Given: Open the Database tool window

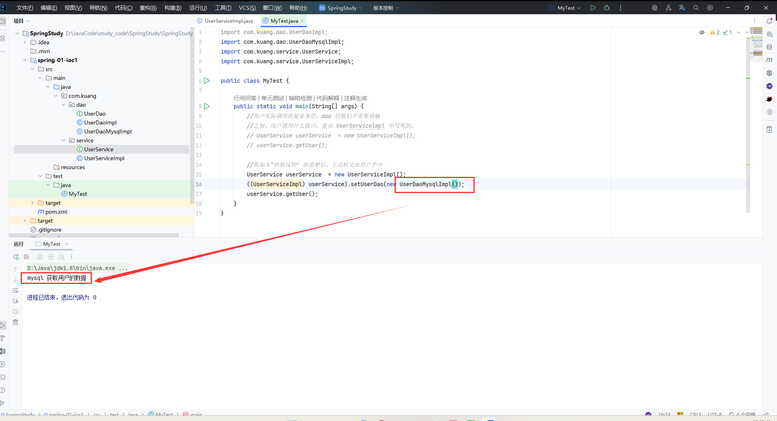Looking at the screenshot, I should [x=769, y=47].
